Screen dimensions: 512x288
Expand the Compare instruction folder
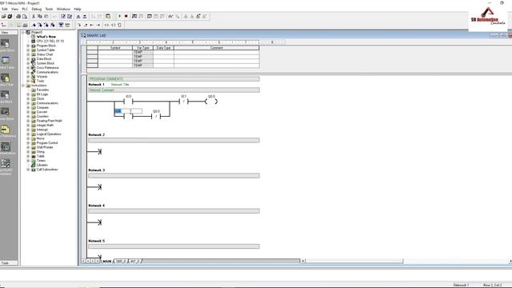(x=28, y=107)
